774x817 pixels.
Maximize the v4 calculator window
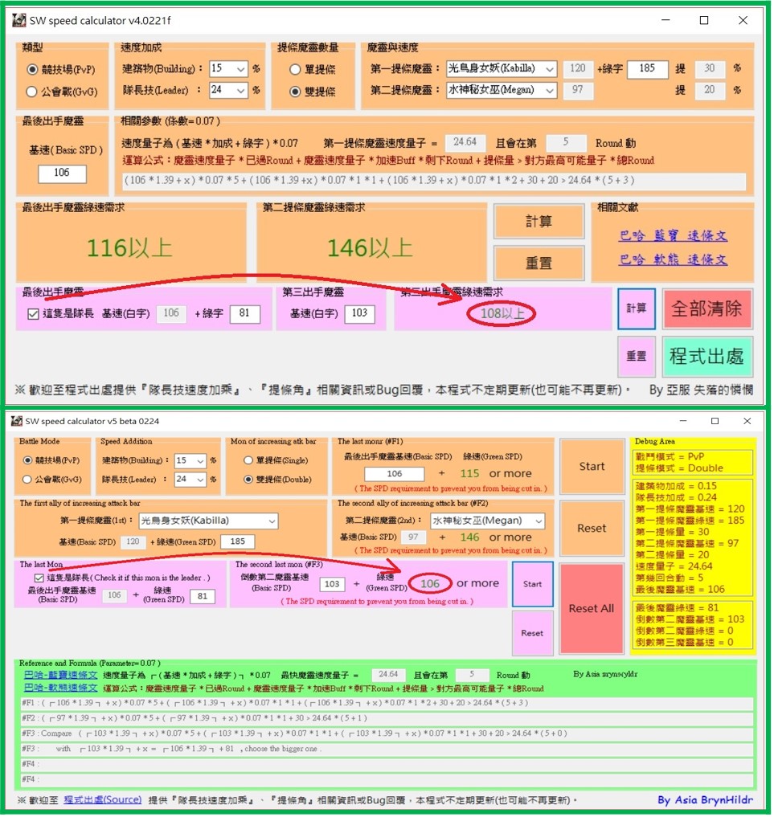point(704,20)
